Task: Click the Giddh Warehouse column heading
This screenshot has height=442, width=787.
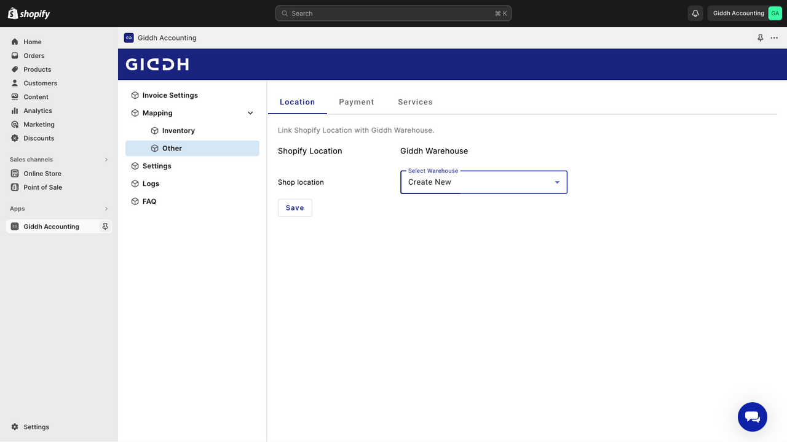Action: (434, 151)
